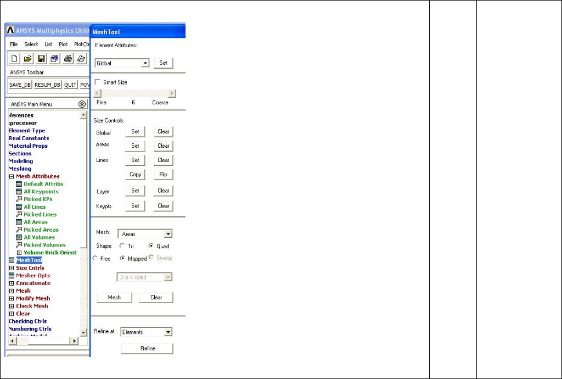Click the pick arrow icon beside Picked KPs

click(x=19, y=199)
